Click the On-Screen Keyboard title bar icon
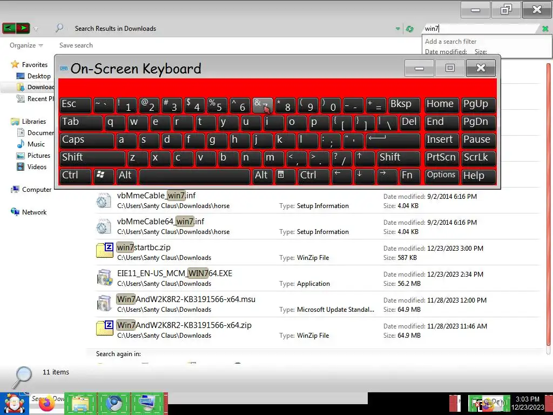553x415 pixels. pyautogui.click(x=64, y=68)
